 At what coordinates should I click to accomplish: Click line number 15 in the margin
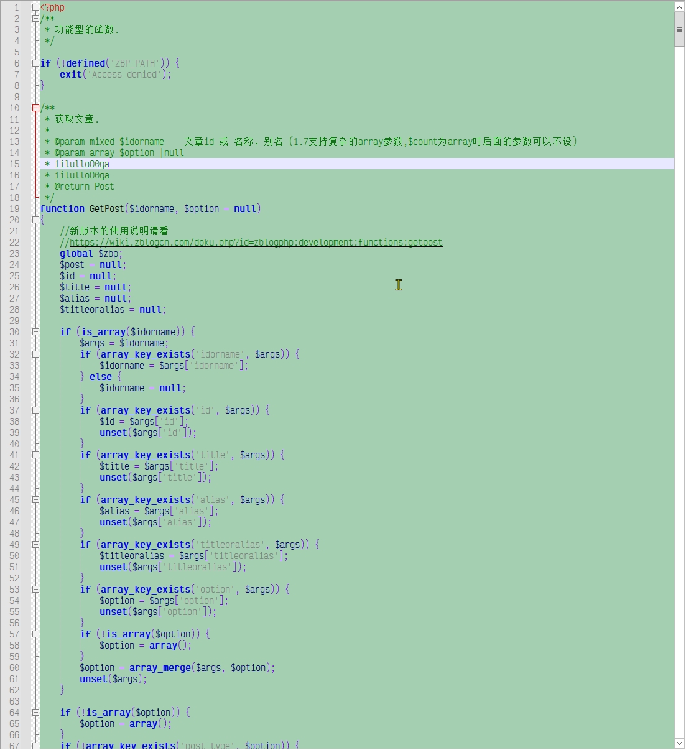14,164
